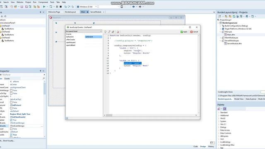Click second icon in JavaScript Events editor toolbar
This screenshot has width=265, height=149.
[x=109, y=32]
